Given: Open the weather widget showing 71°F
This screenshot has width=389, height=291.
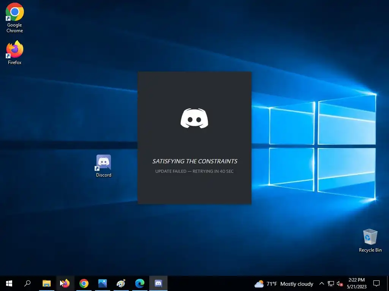Looking at the screenshot, I should [284, 283].
